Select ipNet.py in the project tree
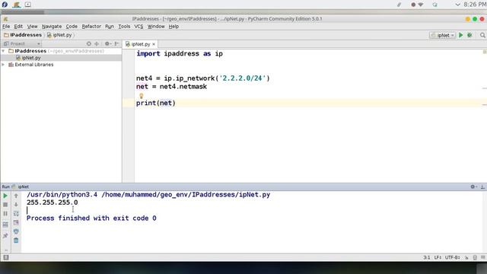Viewport: 487px width, 274px height. [x=31, y=58]
